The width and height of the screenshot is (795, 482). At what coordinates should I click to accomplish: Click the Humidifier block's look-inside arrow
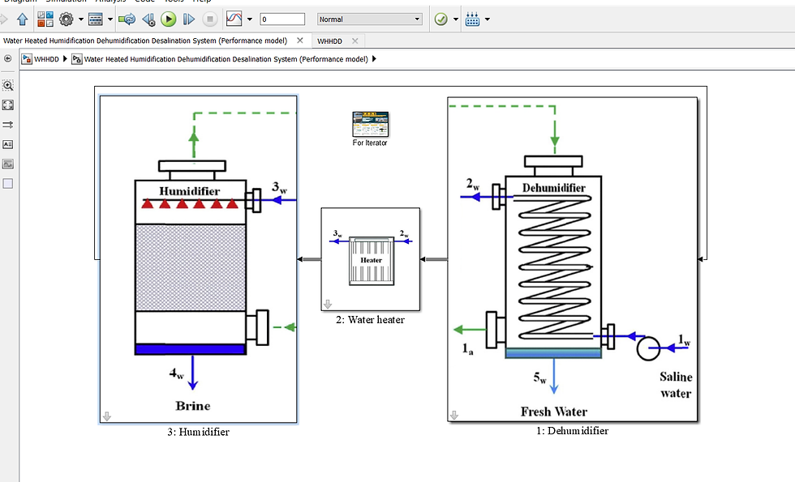point(106,416)
